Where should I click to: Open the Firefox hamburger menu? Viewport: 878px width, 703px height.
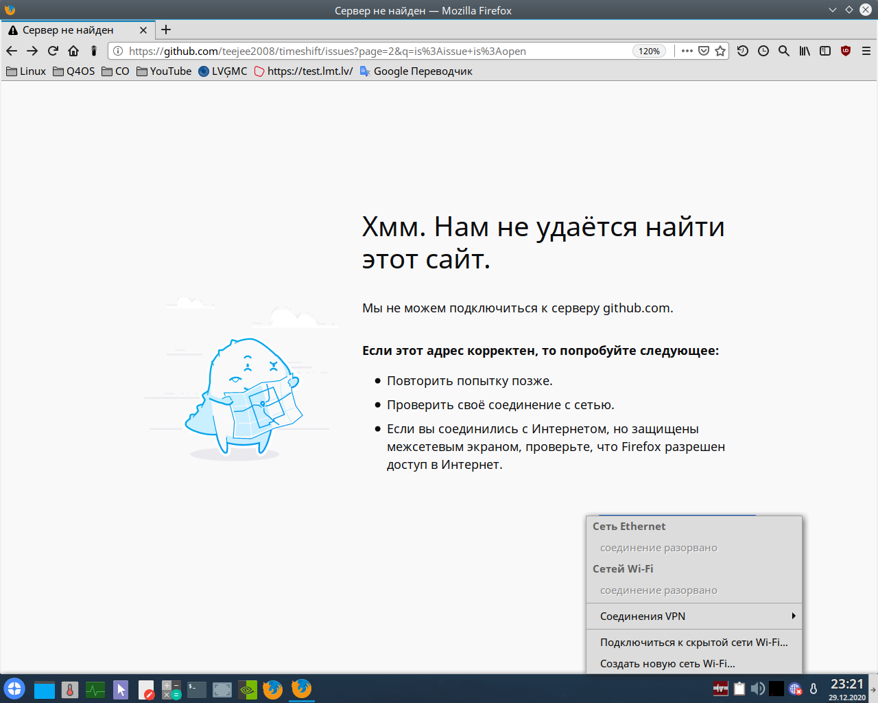click(x=866, y=51)
